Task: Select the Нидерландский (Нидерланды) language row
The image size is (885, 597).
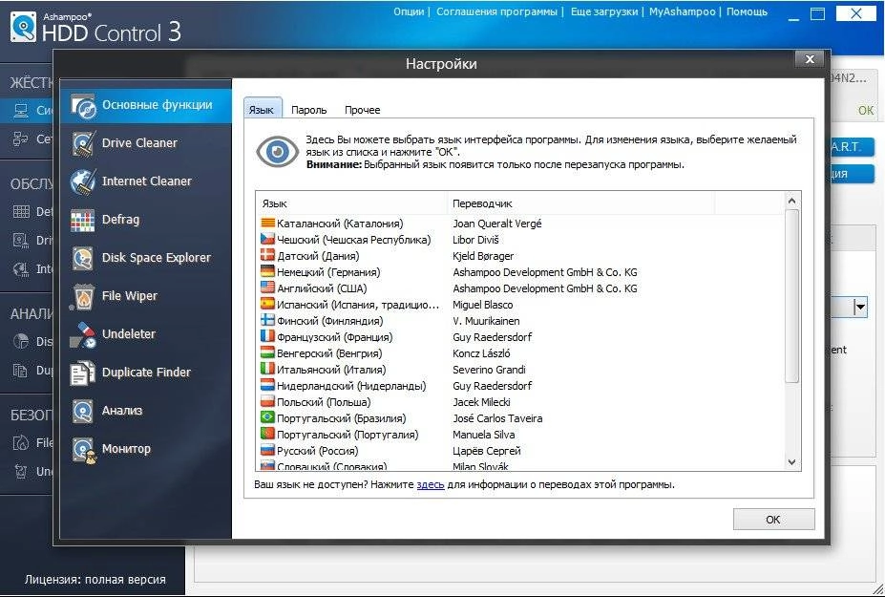Action: click(x=522, y=386)
